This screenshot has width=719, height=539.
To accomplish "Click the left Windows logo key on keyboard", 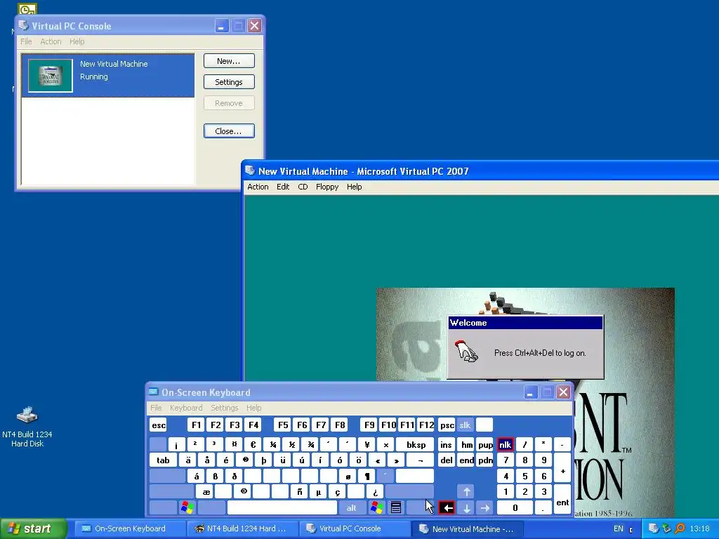I will coord(187,508).
